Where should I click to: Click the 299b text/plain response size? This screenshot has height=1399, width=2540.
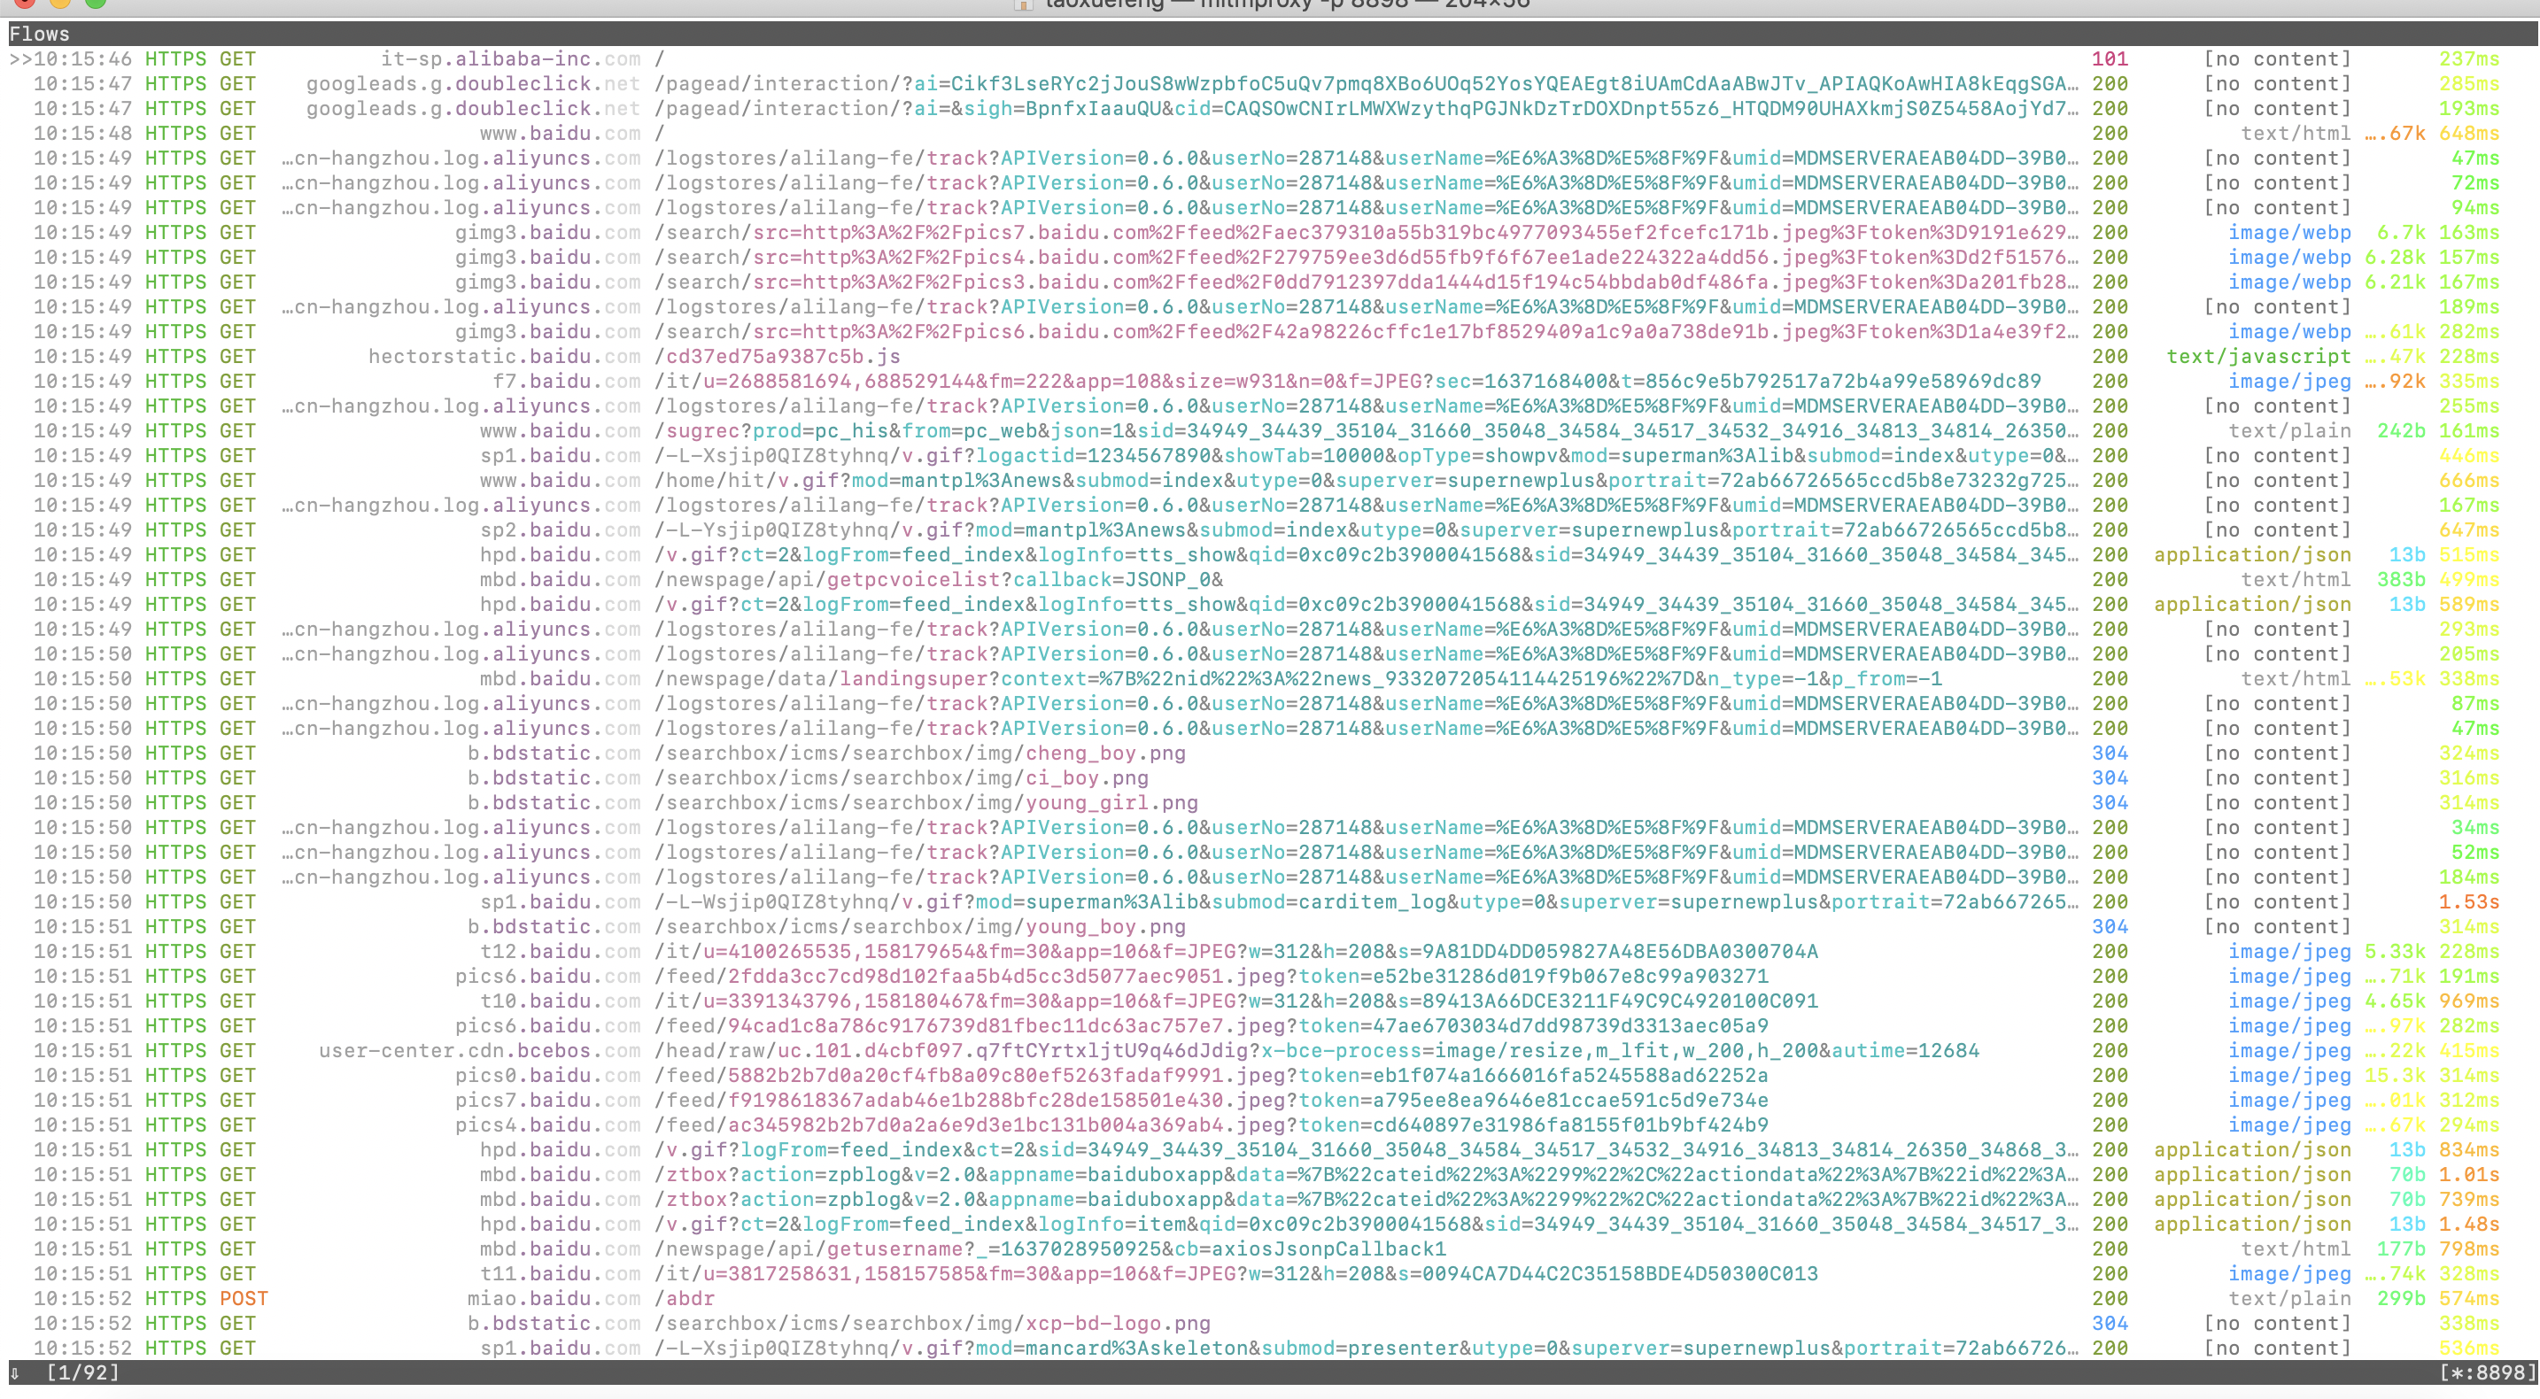2401,1298
